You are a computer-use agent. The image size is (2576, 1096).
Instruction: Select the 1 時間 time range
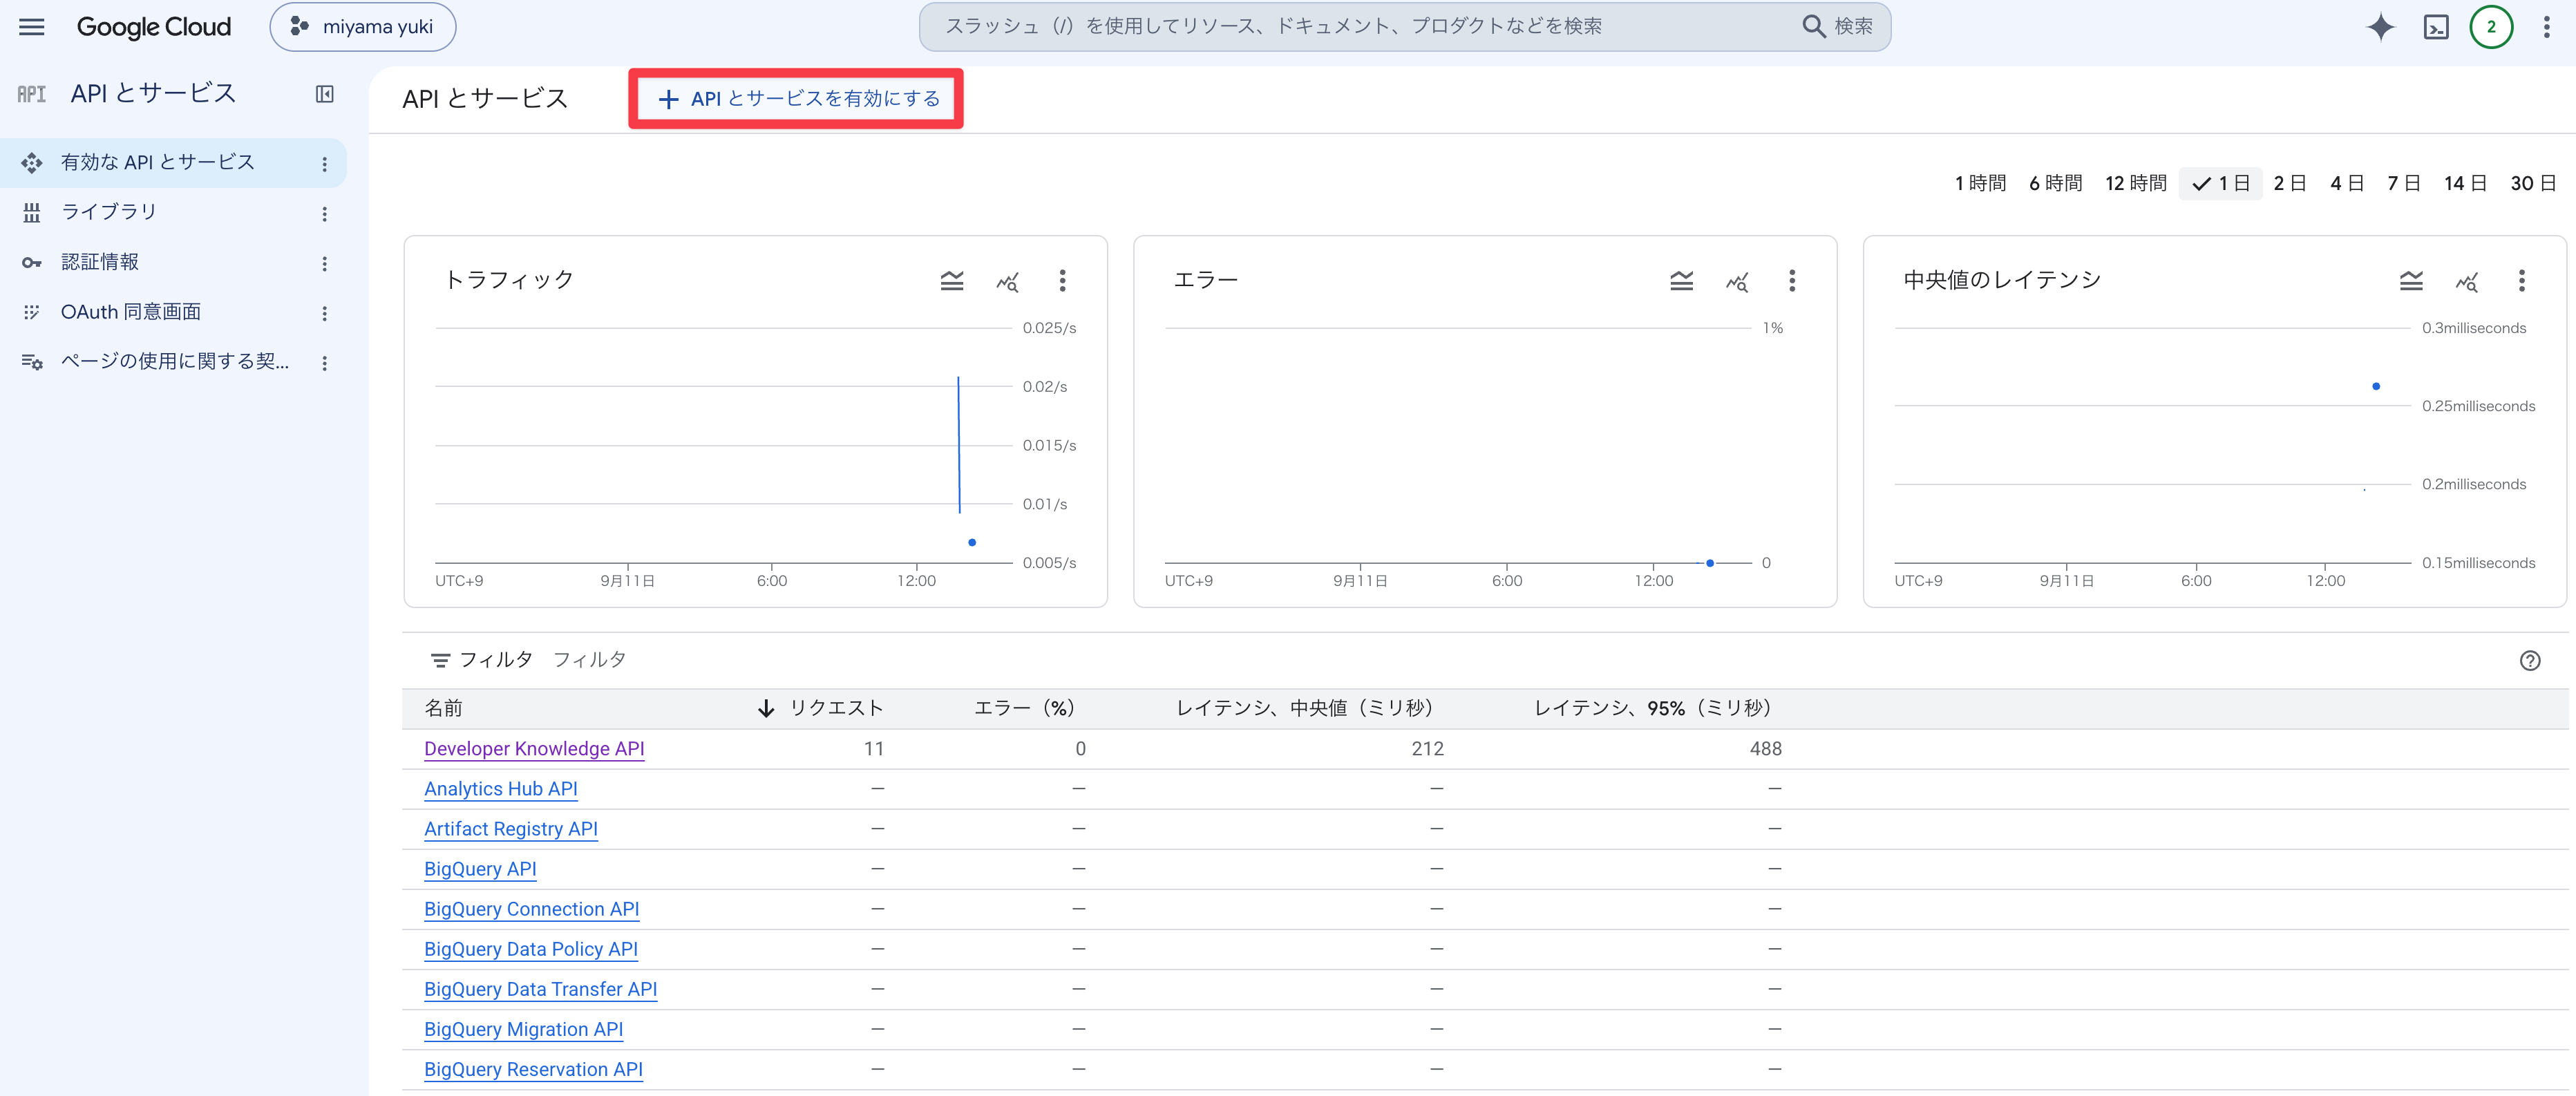1980,183
